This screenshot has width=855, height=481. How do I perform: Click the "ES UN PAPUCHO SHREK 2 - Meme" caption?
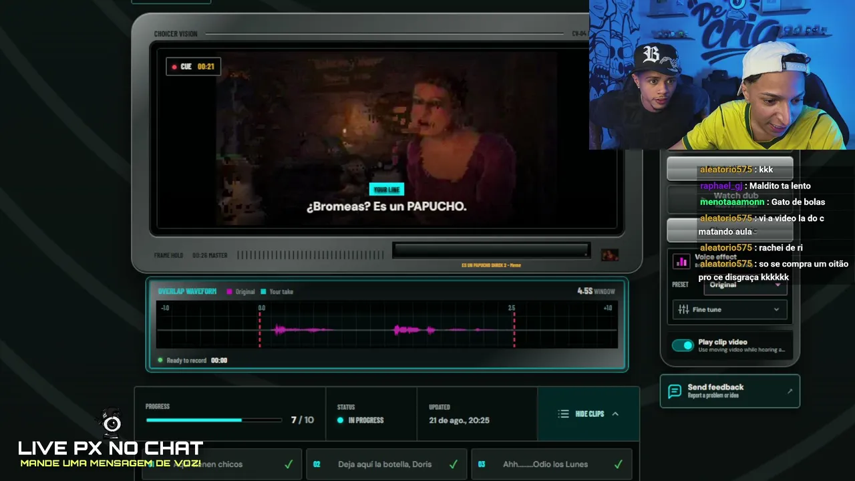click(491, 265)
